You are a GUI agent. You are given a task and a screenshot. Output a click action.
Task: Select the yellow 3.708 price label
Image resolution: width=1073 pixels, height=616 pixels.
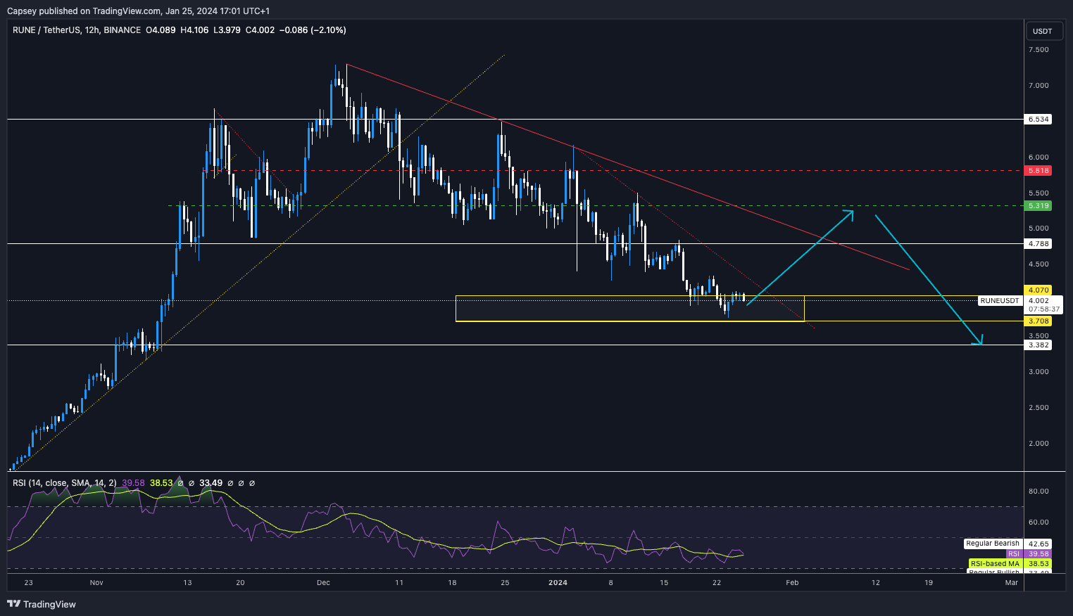coord(1039,321)
